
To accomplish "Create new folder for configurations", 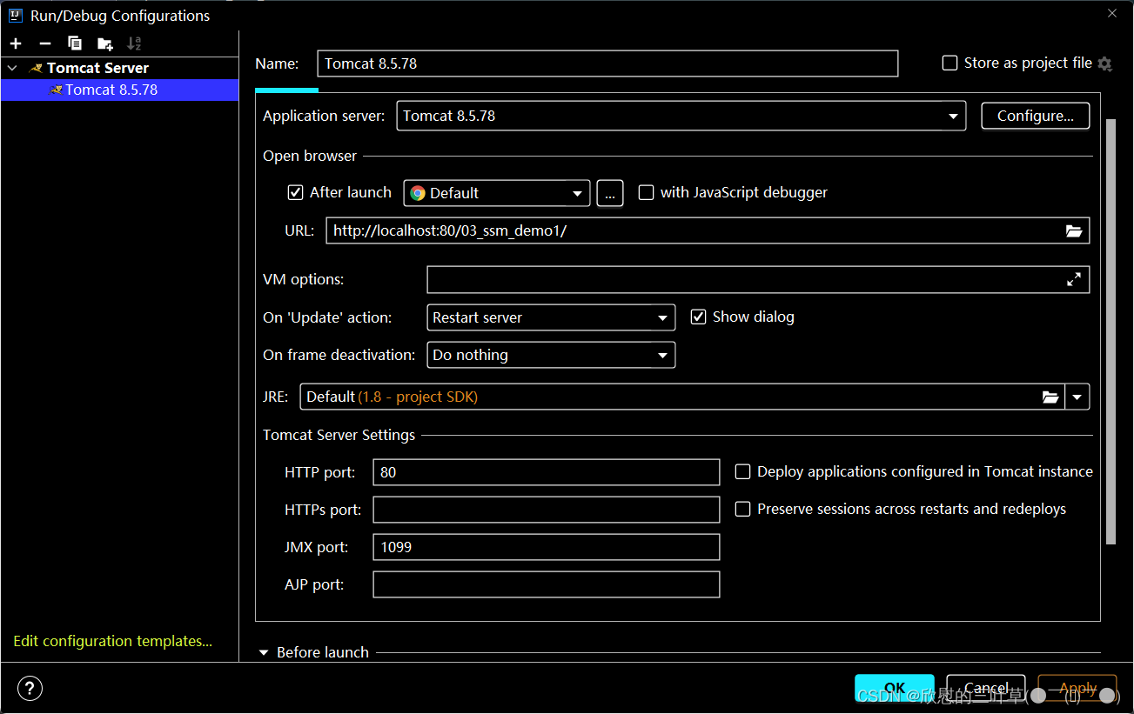I will click(x=104, y=43).
